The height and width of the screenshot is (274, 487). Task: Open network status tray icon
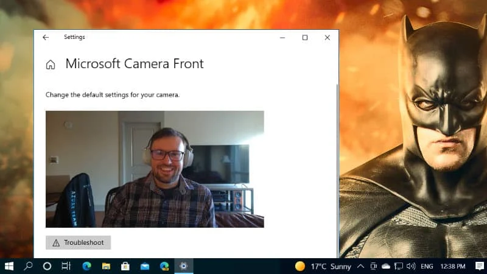click(399, 266)
